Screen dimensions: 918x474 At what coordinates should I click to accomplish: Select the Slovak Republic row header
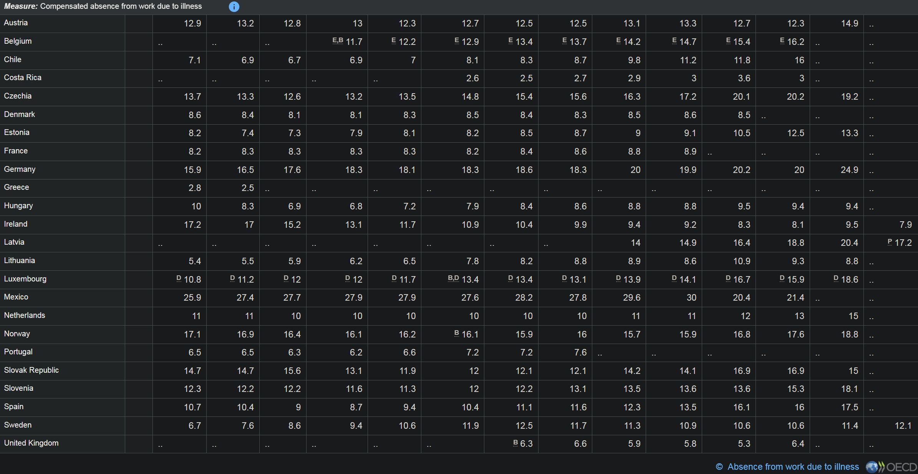click(31, 370)
